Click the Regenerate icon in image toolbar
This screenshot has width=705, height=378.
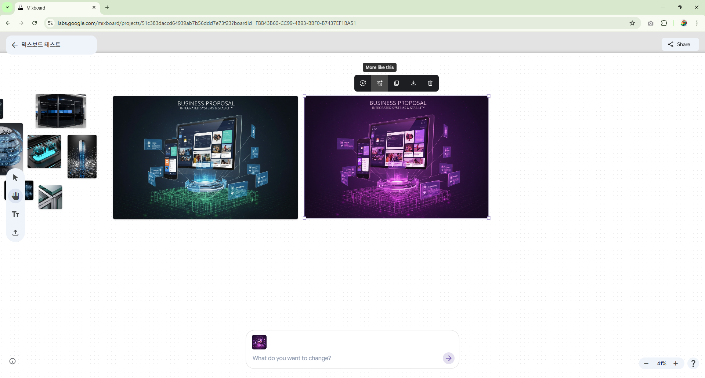(x=363, y=83)
